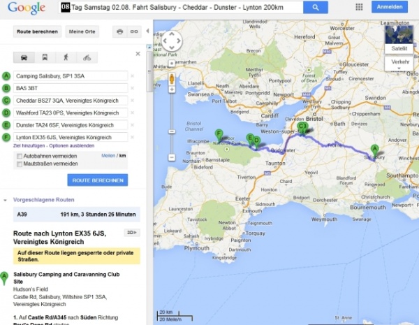This screenshot has width=419, height=325.
Task: Select the Route berechnen tab
Action: click(36, 31)
